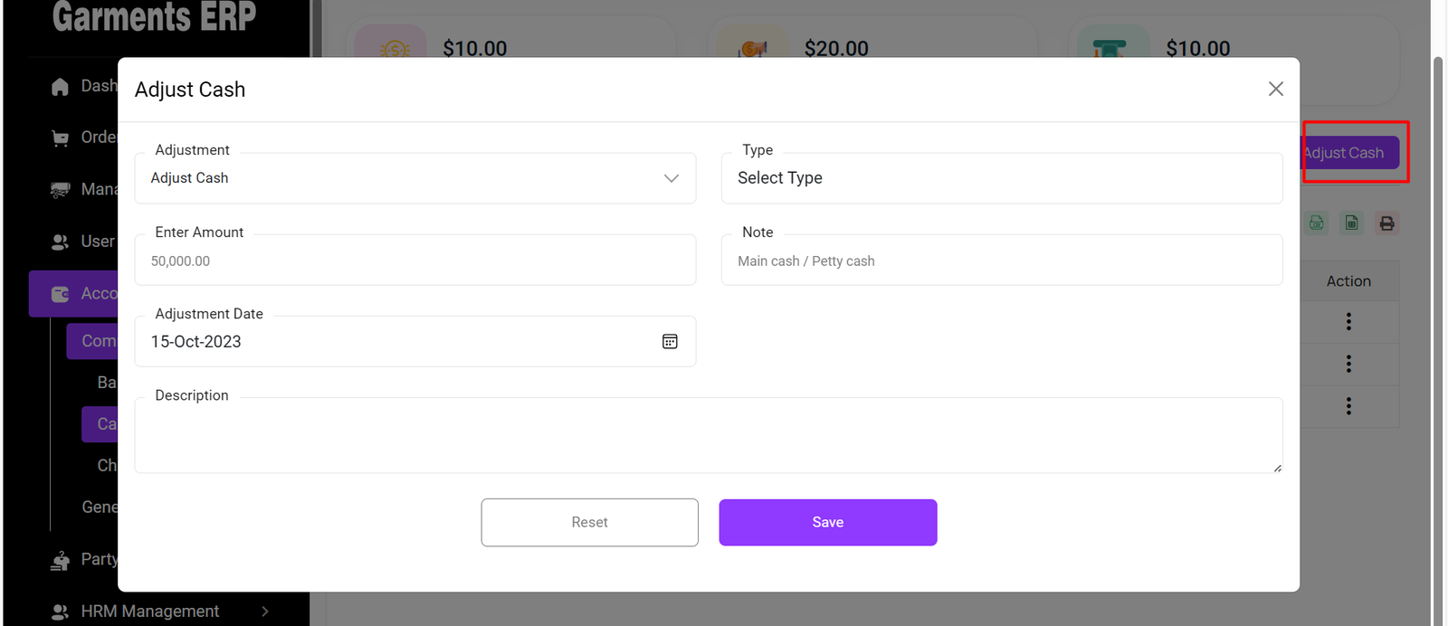Click the spreadsheet export icon

[x=1351, y=223]
